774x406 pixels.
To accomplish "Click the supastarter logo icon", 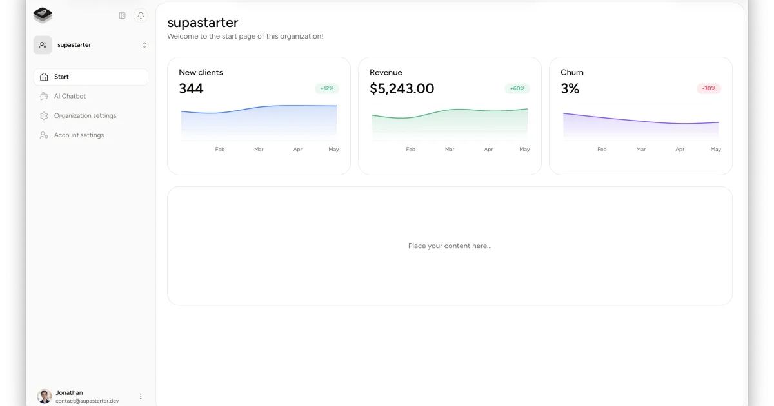I will (43, 14).
